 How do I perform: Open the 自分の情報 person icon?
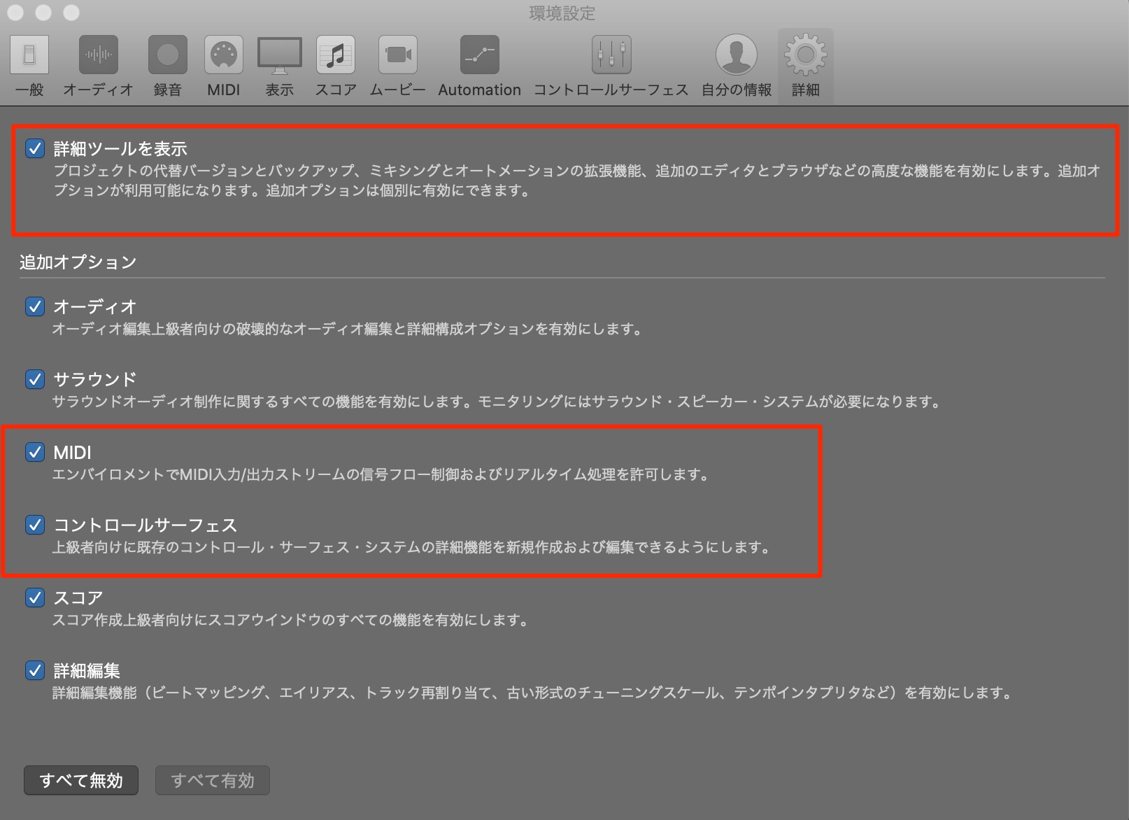737,55
